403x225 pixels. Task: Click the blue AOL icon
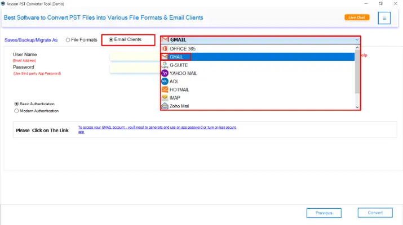pyautogui.click(x=165, y=82)
